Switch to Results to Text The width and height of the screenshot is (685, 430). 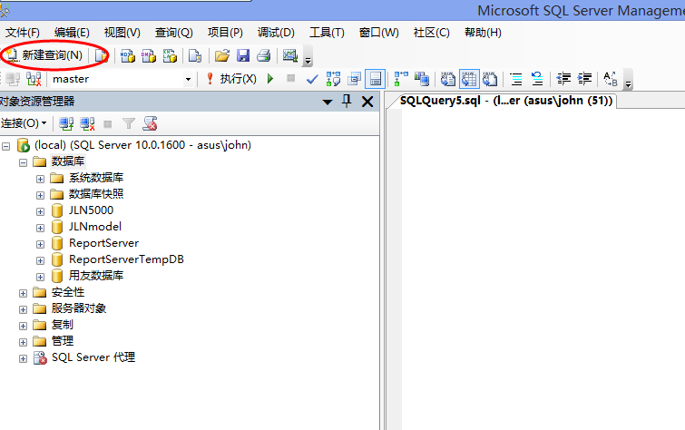pos(448,79)
